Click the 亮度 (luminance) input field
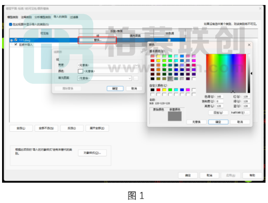 pyautogui.click(x=219, y=106)
